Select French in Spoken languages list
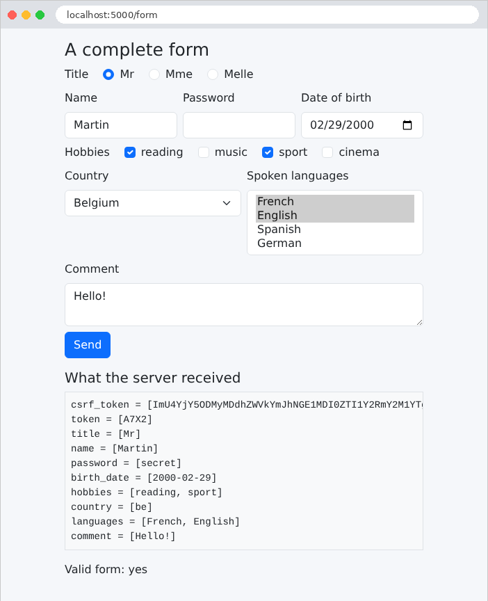 [x=335, y=202]
